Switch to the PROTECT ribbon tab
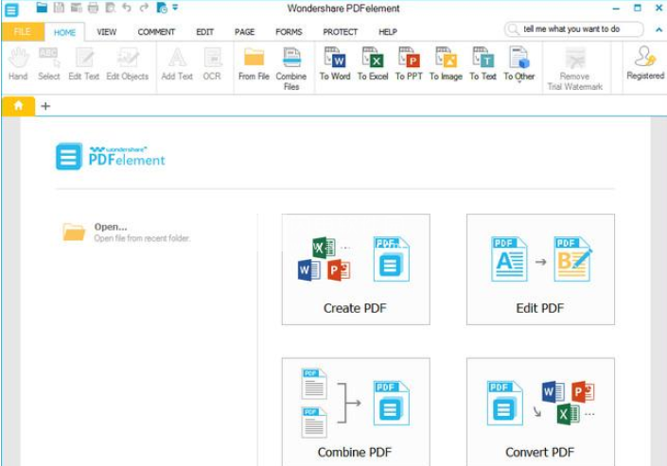Screen dimensions: 667x466 [x=341, y=32]
